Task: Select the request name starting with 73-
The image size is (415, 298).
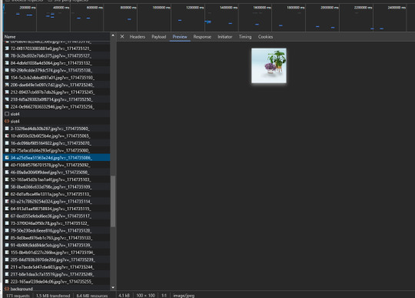Action: pos(49,223)
